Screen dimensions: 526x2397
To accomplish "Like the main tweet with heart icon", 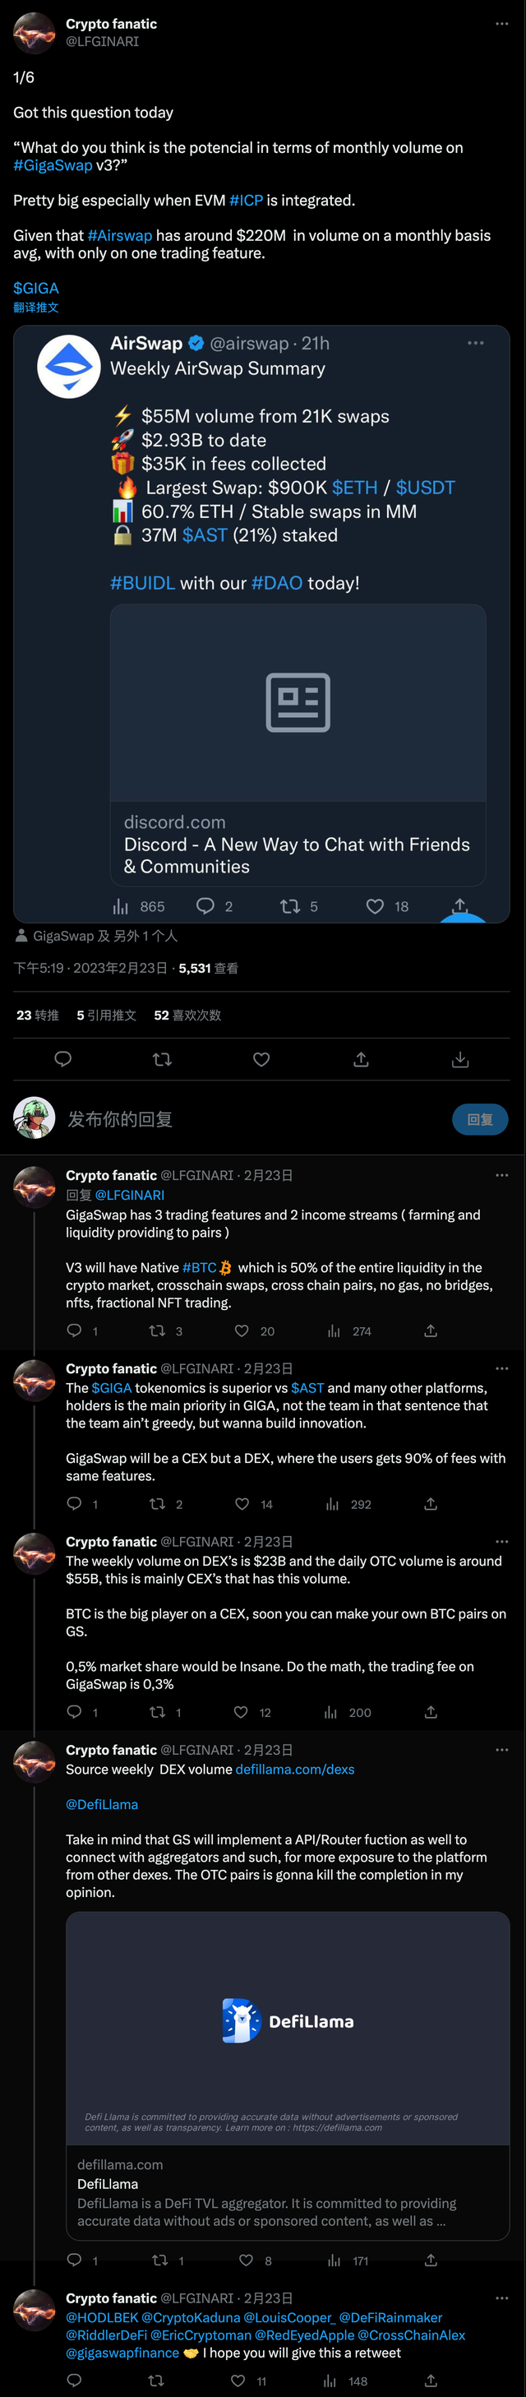I will [261, 1059].
